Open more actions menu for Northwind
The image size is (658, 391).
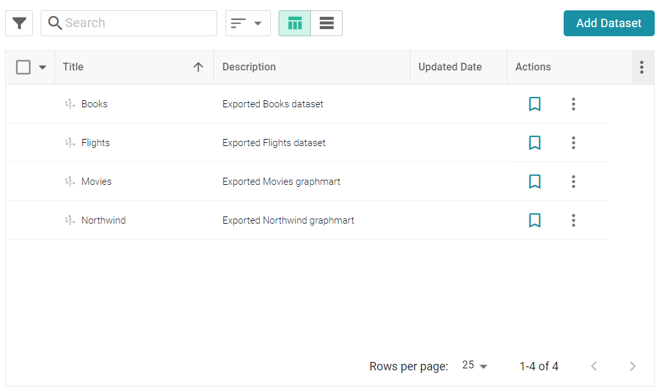click(573, 220)
